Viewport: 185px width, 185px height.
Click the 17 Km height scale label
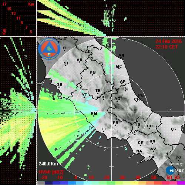click(x=4, y=4)
